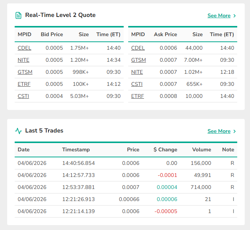250x230 pixels.
Task: Open CDEL link in bid table
Action: (24, 48)
